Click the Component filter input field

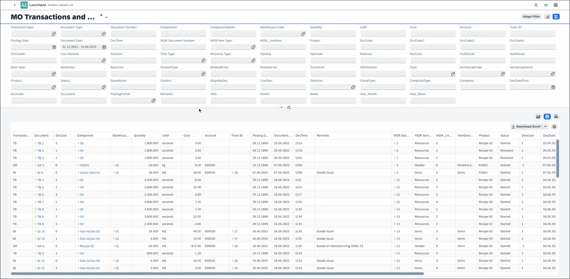tap(183, 34)
